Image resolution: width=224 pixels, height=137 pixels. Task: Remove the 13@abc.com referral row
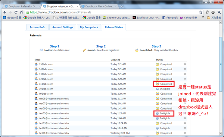(x=185, y=74)
